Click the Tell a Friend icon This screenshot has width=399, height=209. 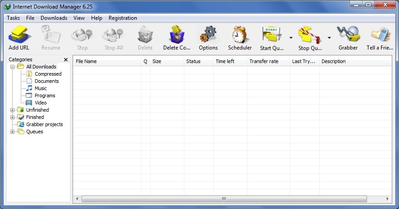pyautogui.click(x=381, y=35)
